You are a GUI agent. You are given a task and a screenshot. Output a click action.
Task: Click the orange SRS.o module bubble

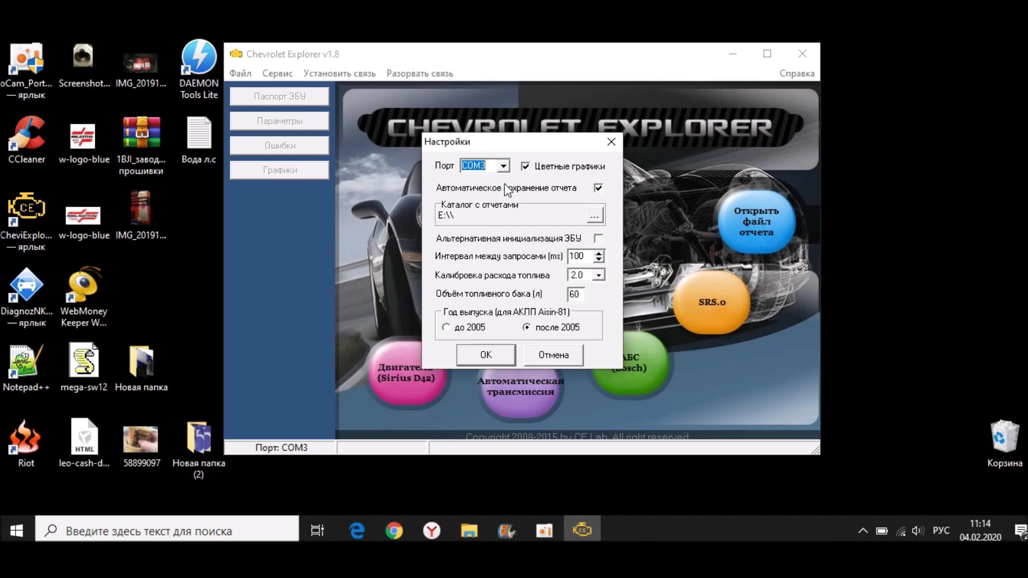712,301
